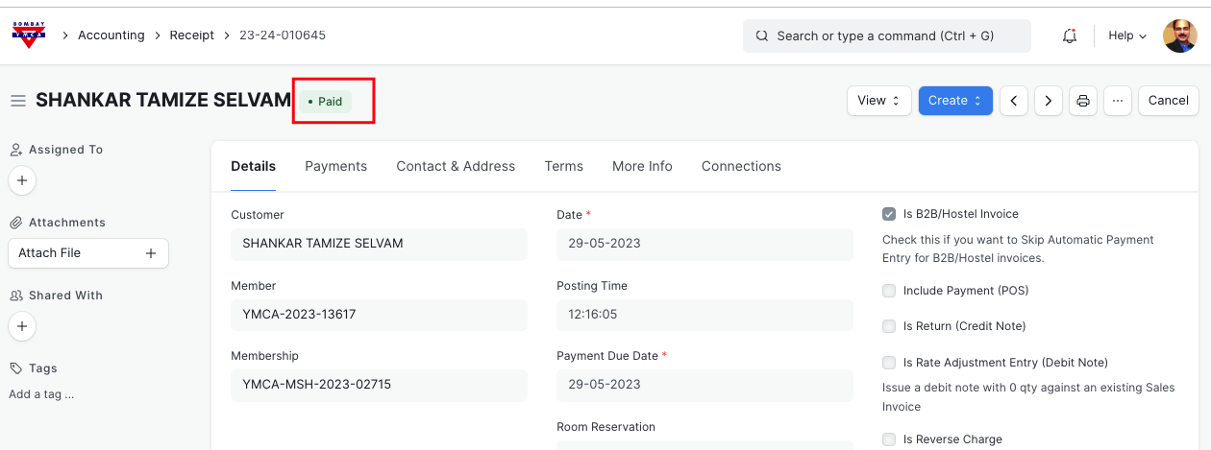Enable Include Payment (POS) checkbox
The width and height of the screenshot is (1211, 450).
pos(889,291)
